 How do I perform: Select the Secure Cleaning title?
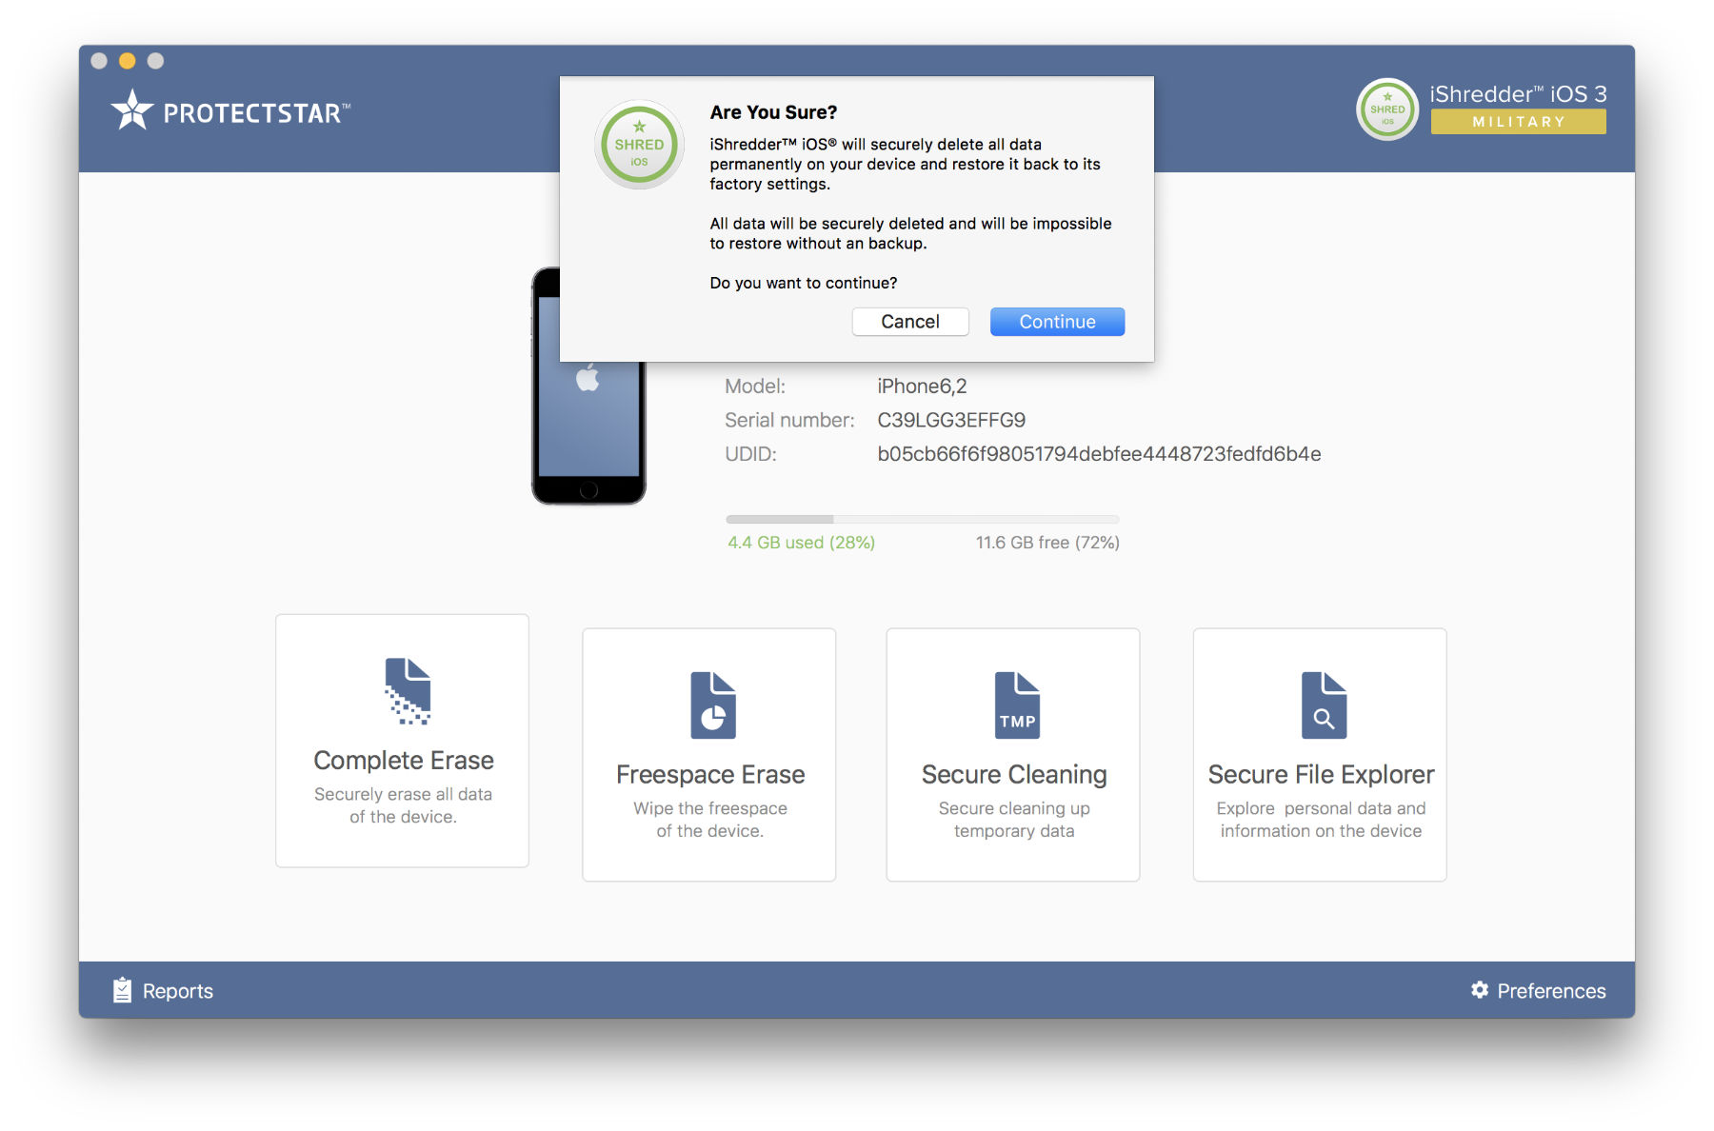(x=1014, y=775)
